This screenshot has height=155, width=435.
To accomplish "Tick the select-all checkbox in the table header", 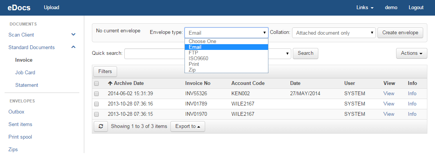I will (x=96, y=83).
